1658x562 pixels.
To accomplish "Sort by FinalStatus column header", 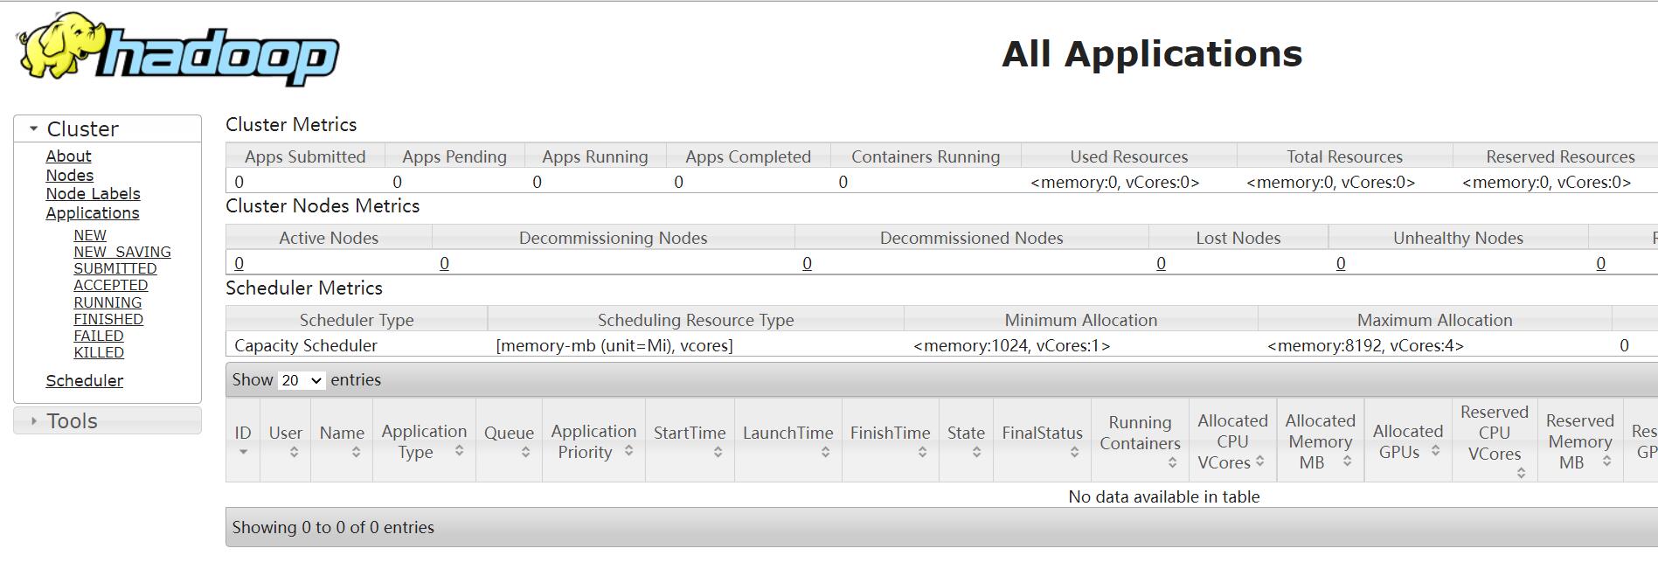I will click(x=1042, y=434).
